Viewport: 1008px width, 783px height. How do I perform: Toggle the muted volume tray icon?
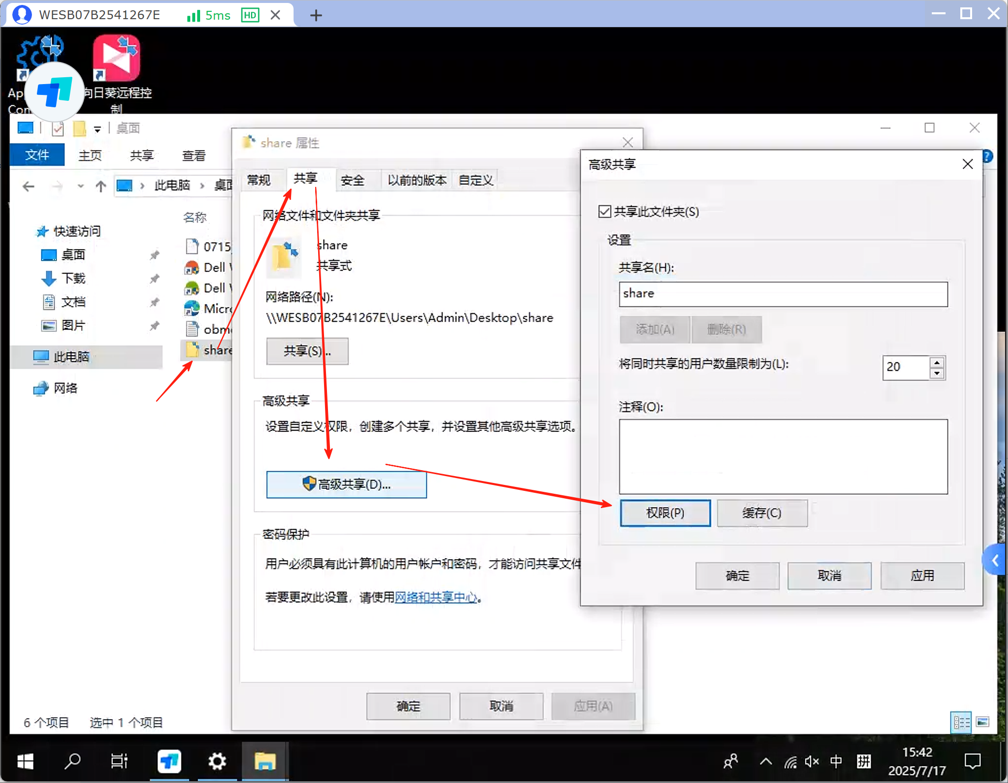(x=811, y=762)
